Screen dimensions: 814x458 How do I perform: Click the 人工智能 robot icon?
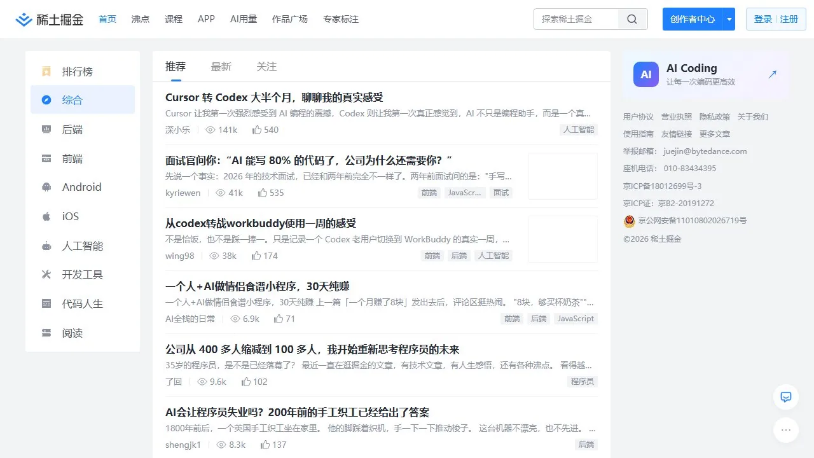point(46,246)
